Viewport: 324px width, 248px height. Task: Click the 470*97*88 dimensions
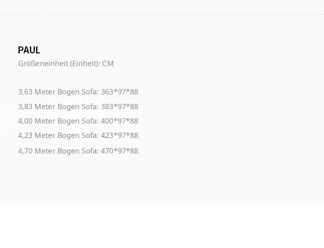coord(119,151)
